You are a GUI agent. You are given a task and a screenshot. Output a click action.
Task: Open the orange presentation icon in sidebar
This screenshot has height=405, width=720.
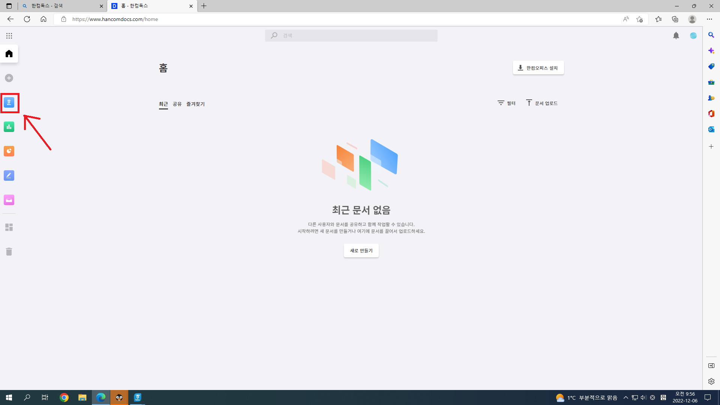[9, 151]
